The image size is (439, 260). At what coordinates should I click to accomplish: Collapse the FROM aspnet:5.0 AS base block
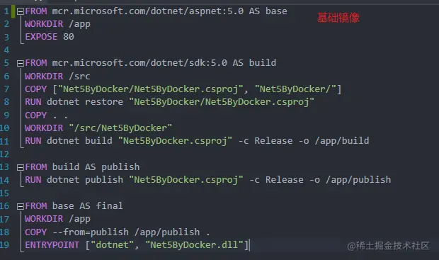click(20, 11)
